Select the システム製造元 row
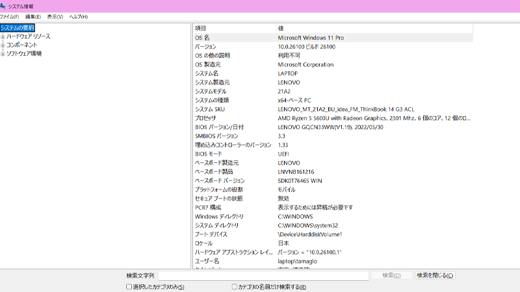This screenshot has height=292, width=520. 333,82
